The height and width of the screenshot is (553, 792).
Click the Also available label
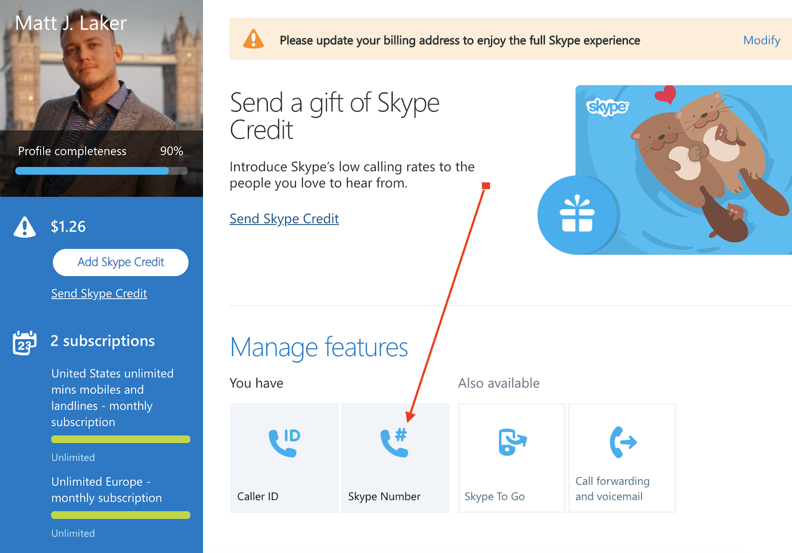[x=499, y=383]
